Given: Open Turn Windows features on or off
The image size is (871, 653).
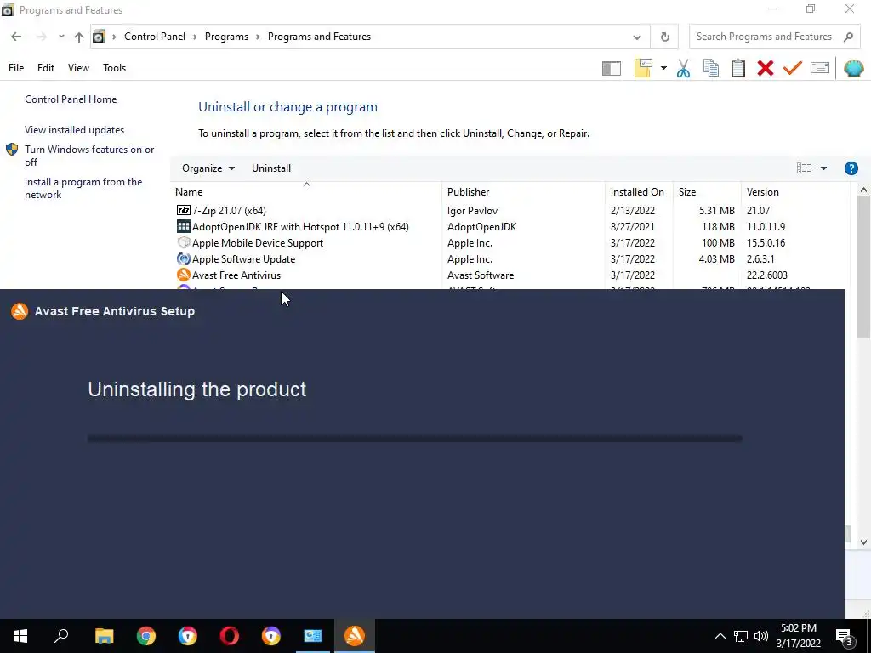Looking at the screenshot, I should 89,156.
